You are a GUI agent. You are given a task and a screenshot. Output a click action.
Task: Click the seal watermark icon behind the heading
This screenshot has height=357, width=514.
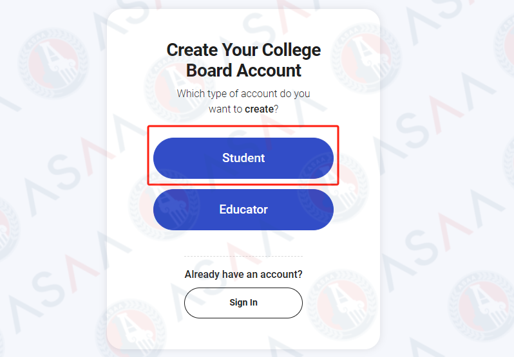click(x=173, y=78)
